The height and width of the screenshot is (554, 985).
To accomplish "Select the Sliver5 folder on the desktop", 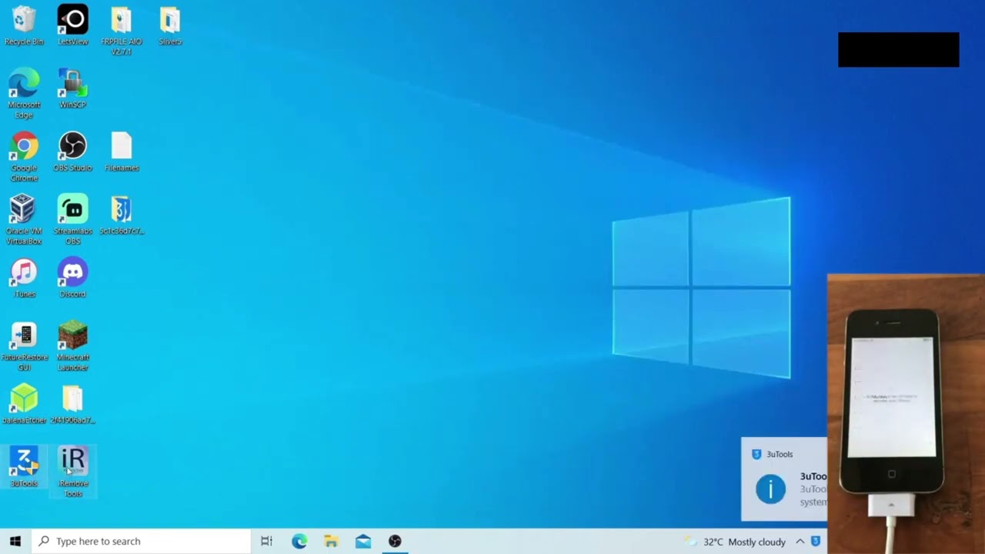I will click(x=170, y=25).
